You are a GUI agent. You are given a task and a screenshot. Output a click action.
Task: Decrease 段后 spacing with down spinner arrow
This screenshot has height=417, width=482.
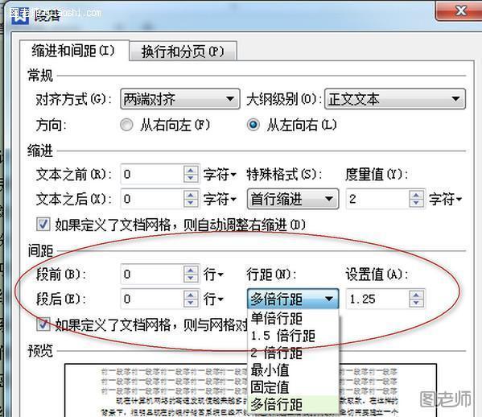tap(191, 303)
